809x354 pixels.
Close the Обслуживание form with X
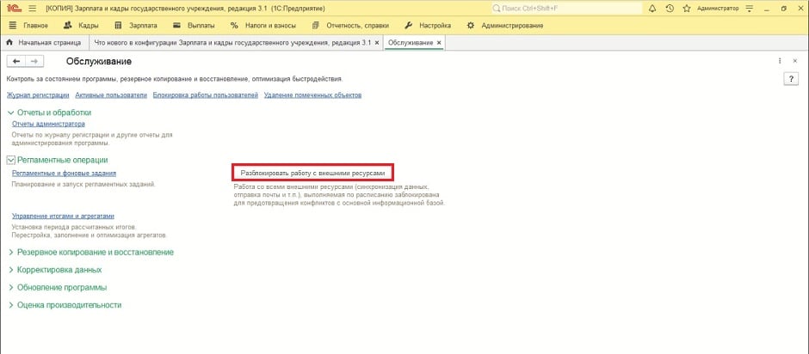[x=795, y=61]
